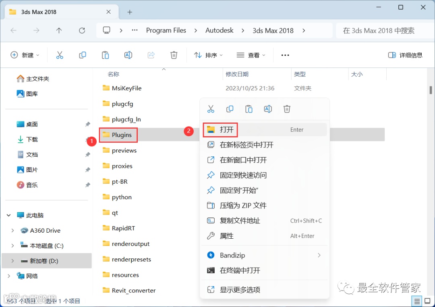Select 打开 in the context menu
435x307 pixels.
pos(264,129)
